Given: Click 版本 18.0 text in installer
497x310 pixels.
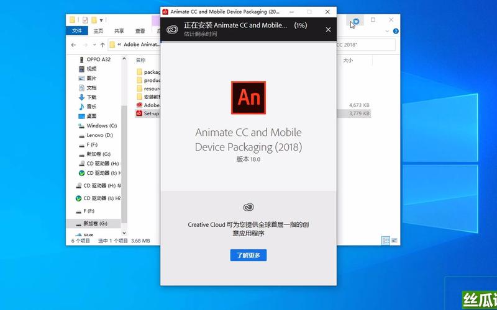Looking at the screenshot, I should coord(248,159).
